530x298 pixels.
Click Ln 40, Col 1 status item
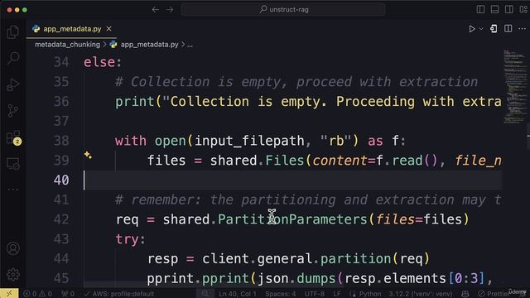(x=238, y=294)
